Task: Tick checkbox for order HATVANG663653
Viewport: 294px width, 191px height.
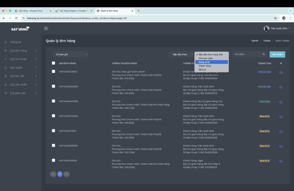Action: (x=53, y=86)
